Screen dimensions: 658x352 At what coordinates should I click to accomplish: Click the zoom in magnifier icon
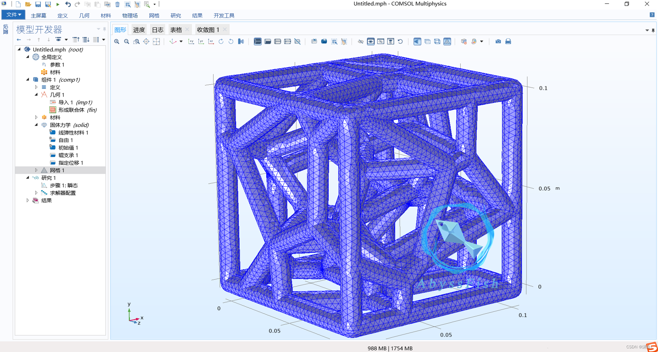[117, 41]
